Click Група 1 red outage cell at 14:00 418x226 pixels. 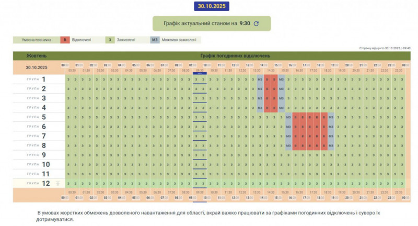pos(267,80)
